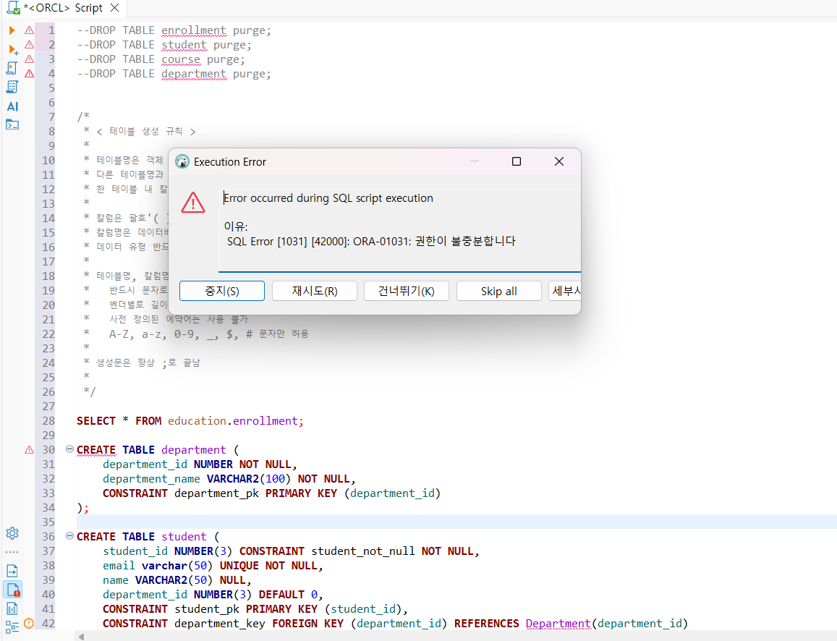Click the student_not_null constraint name
Image resolution: width=837 pixels, height=641 pixels.
click(363, 551)
